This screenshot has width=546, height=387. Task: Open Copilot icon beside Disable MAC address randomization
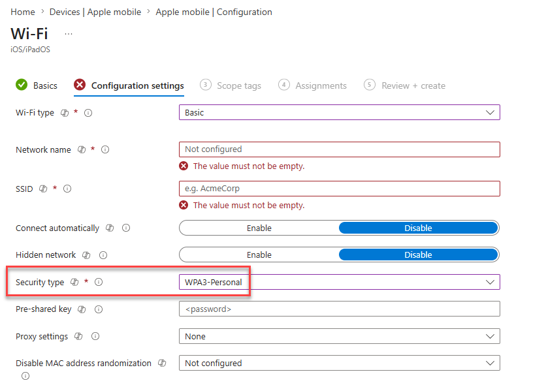click(162, 363)
